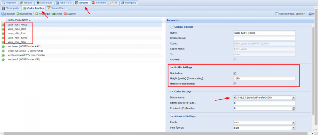Decrease the Constant QP spinner value

coord(294,110)
